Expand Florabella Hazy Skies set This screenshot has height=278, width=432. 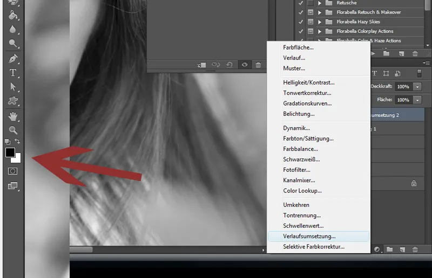tap(320, 22)
